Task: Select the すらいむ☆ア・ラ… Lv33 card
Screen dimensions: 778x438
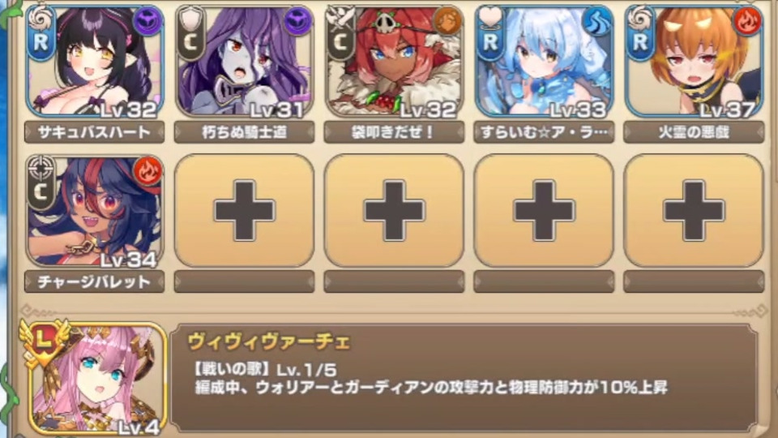Action: [544, 61]
